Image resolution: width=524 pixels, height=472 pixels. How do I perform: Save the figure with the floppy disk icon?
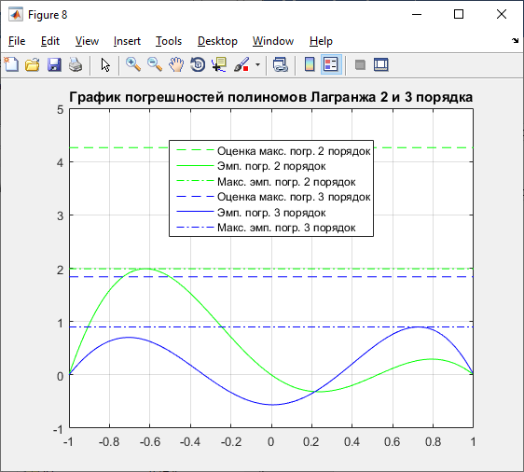pos(54,64)
